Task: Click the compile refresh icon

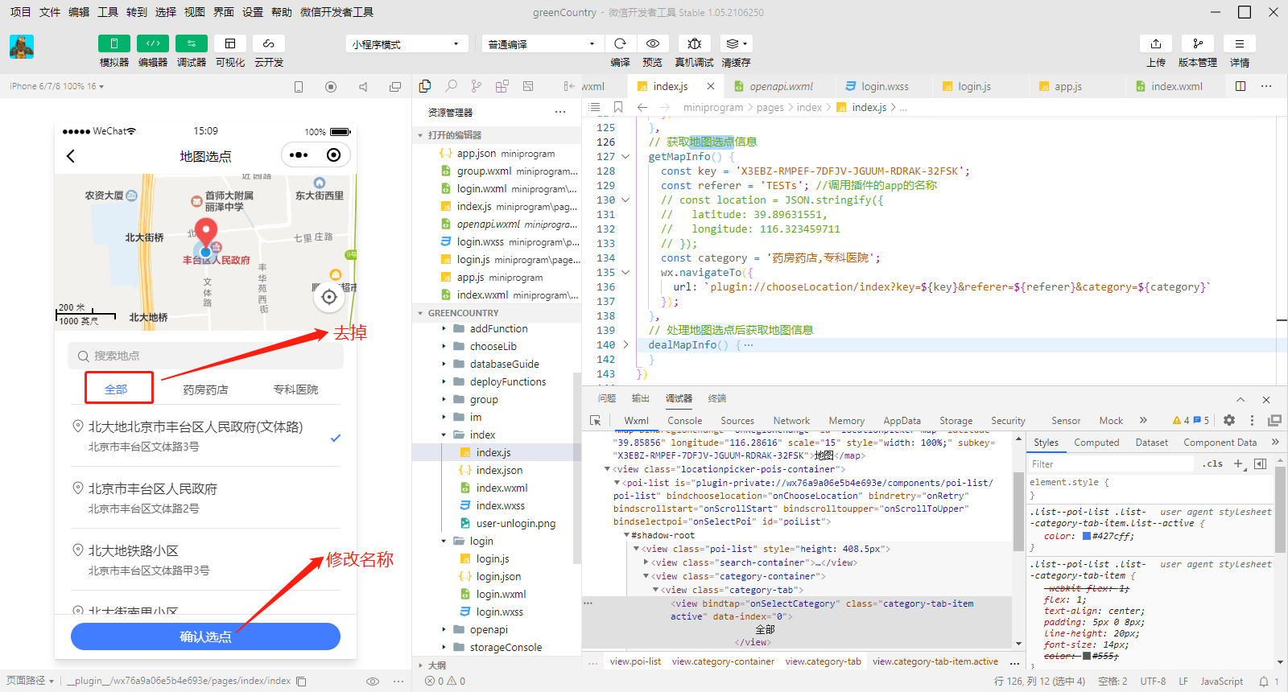Action: coord(620,43)
